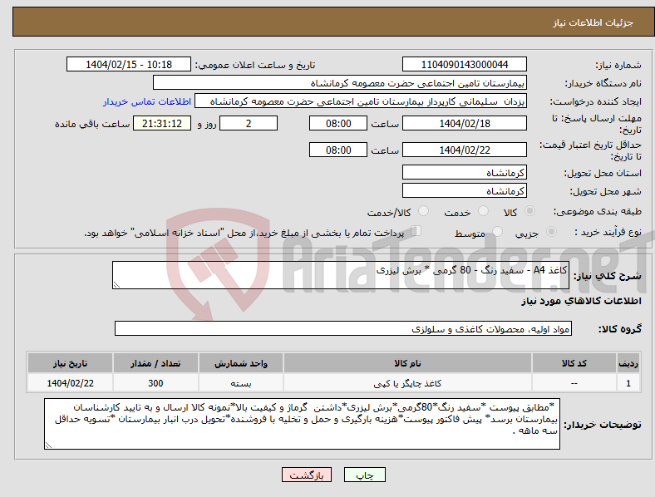The image size is (655, 497).
Task: Click the delivery city field کرمانشاه
Action: click(464, 190)
